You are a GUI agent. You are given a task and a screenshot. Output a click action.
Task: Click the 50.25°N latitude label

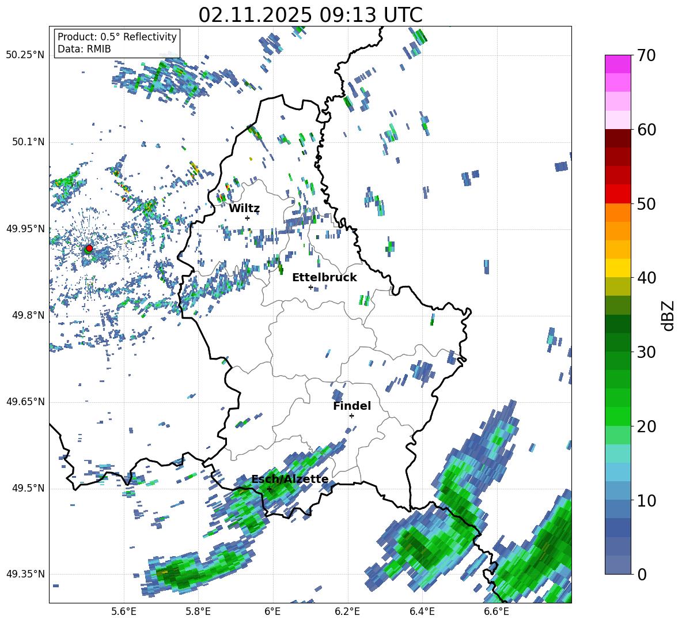tap(25, 55)
